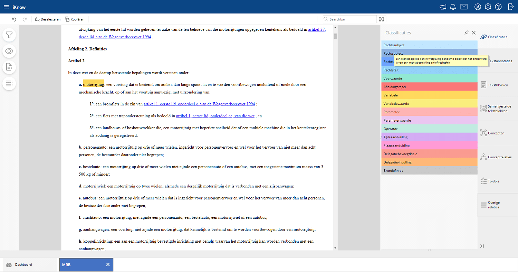Click the logout icon in header
Screen dimensions: 518x272
[511, 7]
